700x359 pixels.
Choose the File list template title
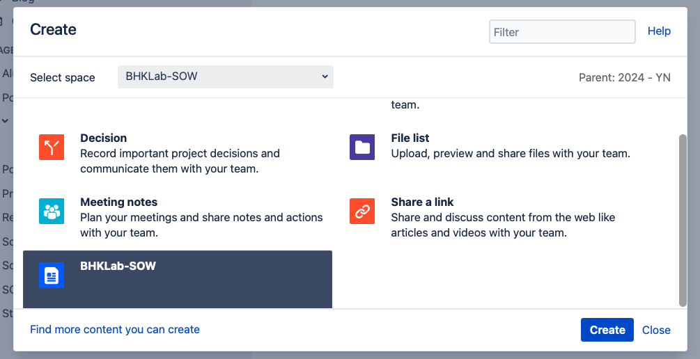click(410, 138)
